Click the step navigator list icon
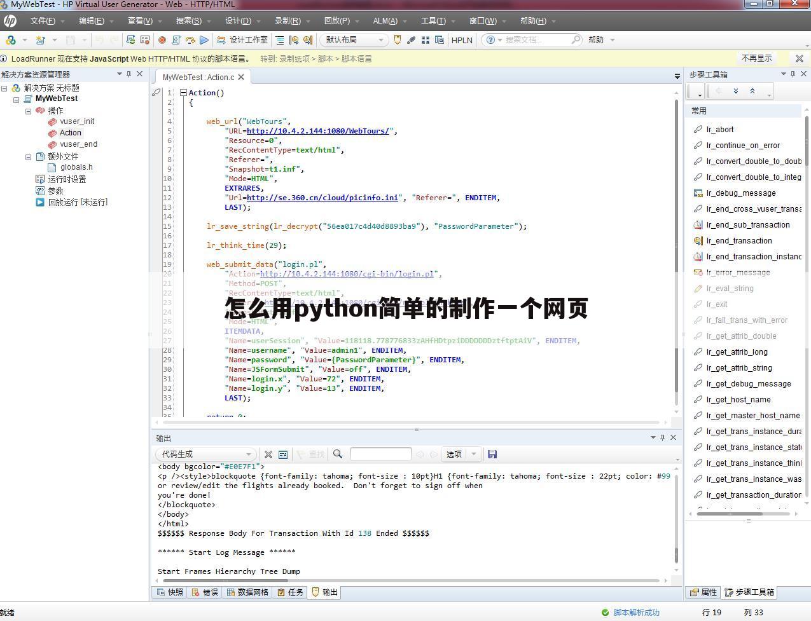 [280, 40]
